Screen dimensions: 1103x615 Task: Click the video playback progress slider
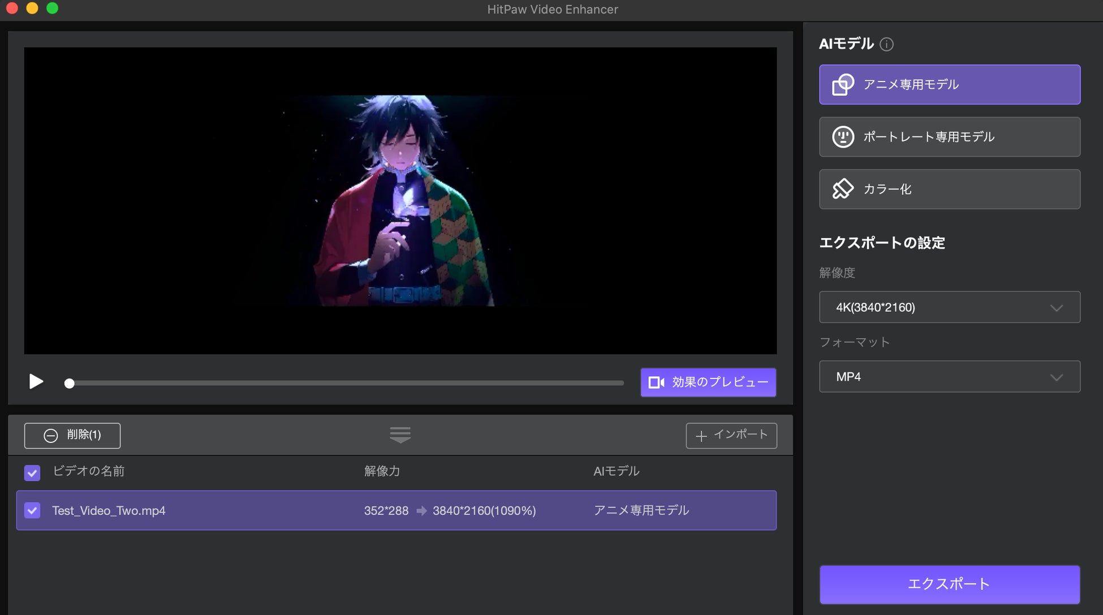tap(345, 383)
